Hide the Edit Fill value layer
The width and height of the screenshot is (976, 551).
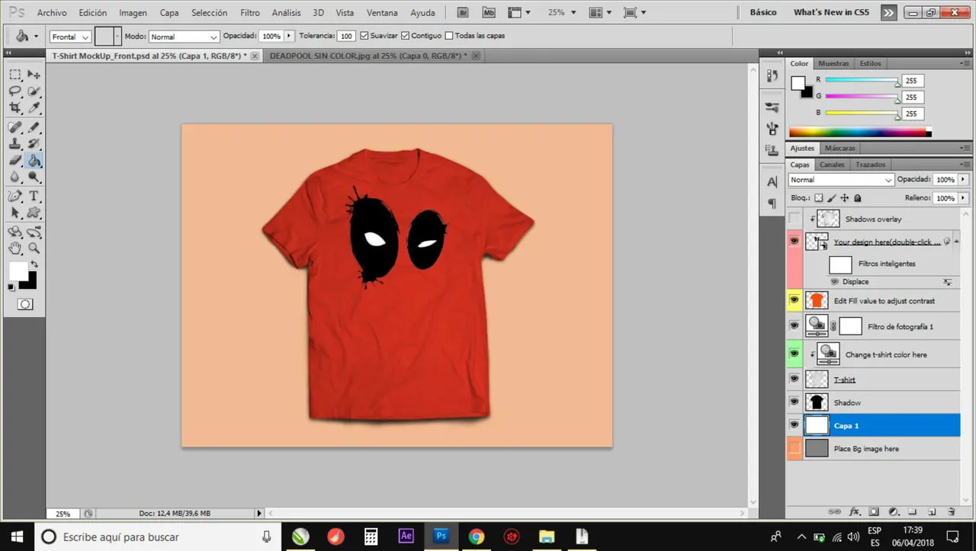click(795, 300)
